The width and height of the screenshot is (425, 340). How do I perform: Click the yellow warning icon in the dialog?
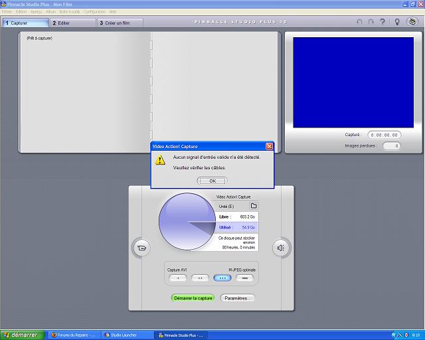pos(160,160)
